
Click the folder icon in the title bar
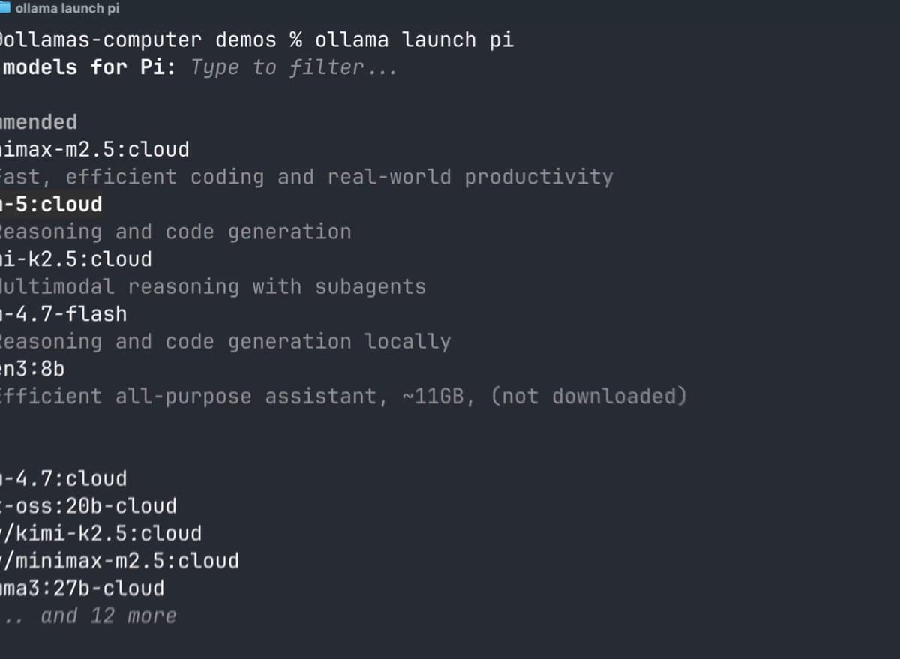coord(6,8)
